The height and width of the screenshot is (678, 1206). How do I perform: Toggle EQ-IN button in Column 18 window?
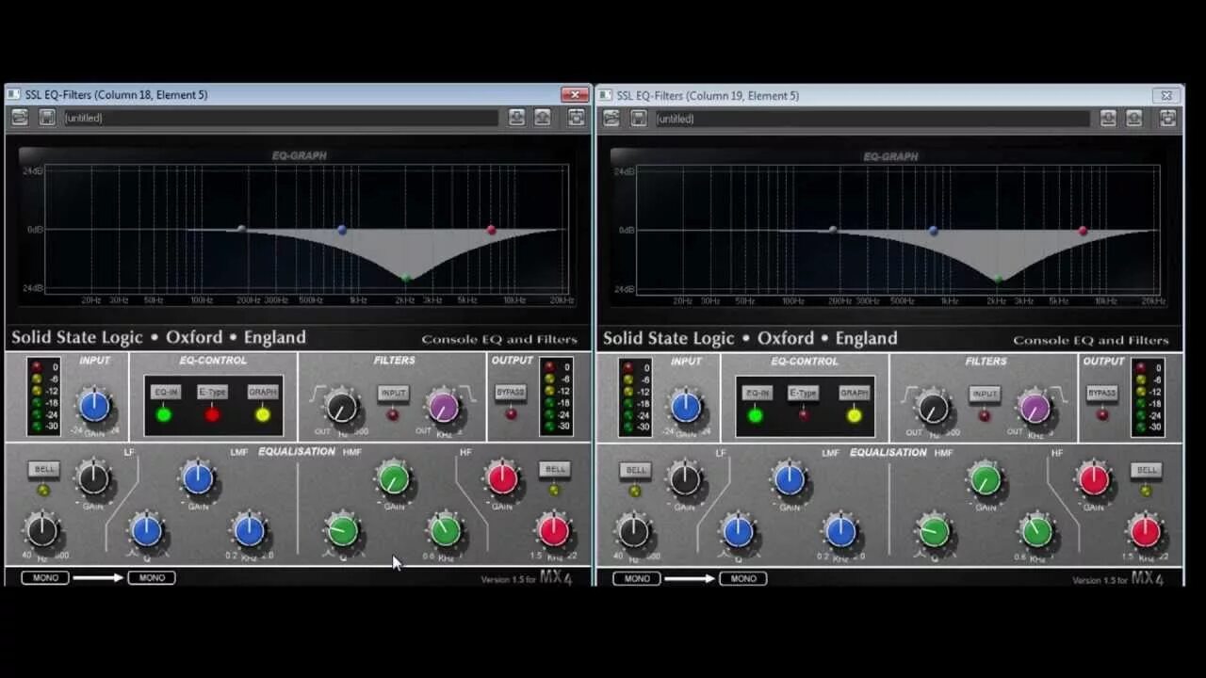(x=166, y=392)
